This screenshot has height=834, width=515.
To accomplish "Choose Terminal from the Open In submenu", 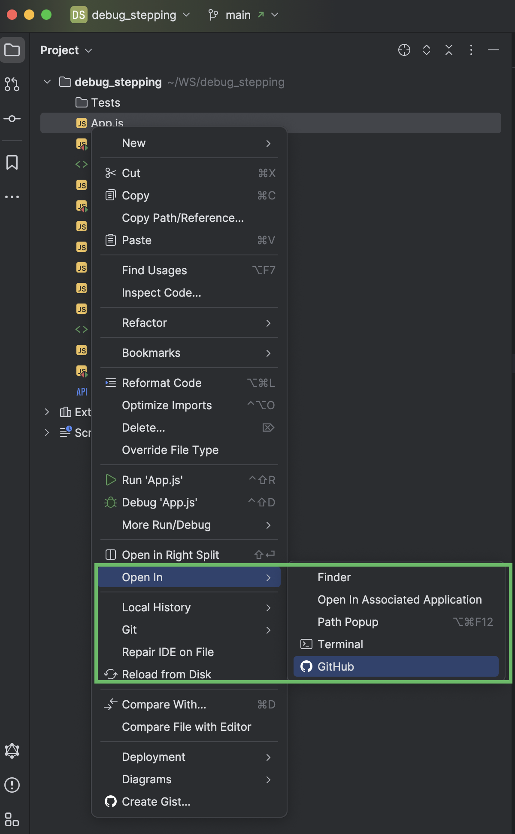I will (340, 644).
